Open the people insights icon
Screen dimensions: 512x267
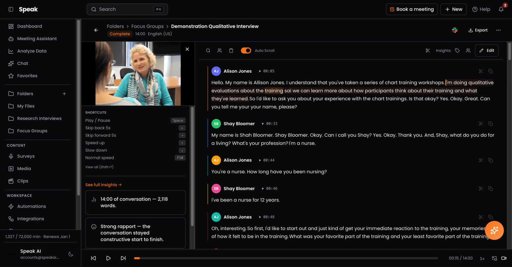click(x=468, y=50)
